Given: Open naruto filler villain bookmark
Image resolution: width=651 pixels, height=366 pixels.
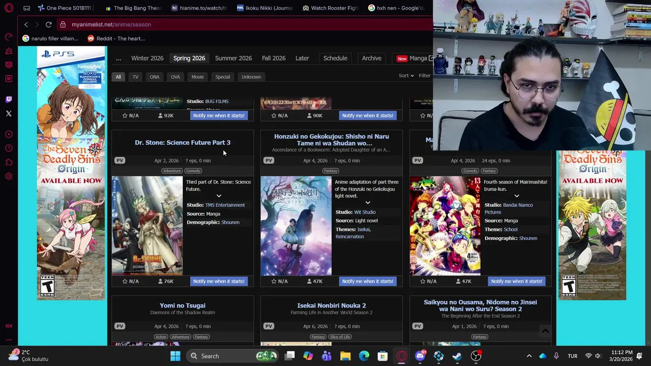Looking at the screenshot, I should [50, 38].
